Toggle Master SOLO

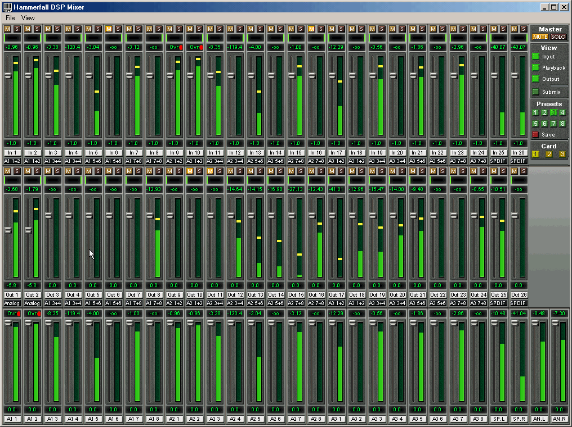558,37
